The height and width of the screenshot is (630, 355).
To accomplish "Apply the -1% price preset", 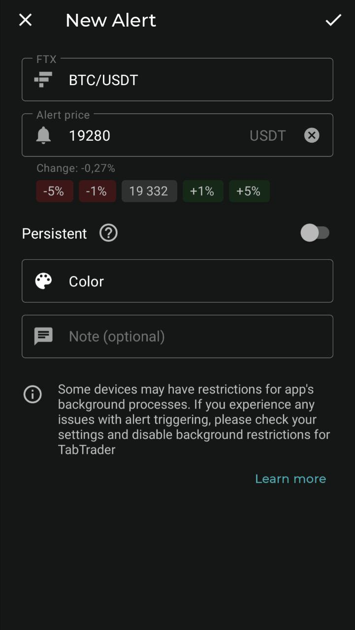I will (x=97, y=191).
